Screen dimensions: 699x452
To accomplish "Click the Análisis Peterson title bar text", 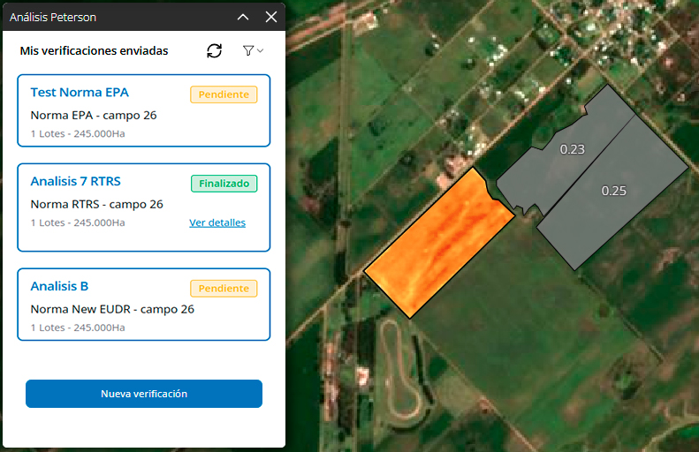I will click(53, 18).
